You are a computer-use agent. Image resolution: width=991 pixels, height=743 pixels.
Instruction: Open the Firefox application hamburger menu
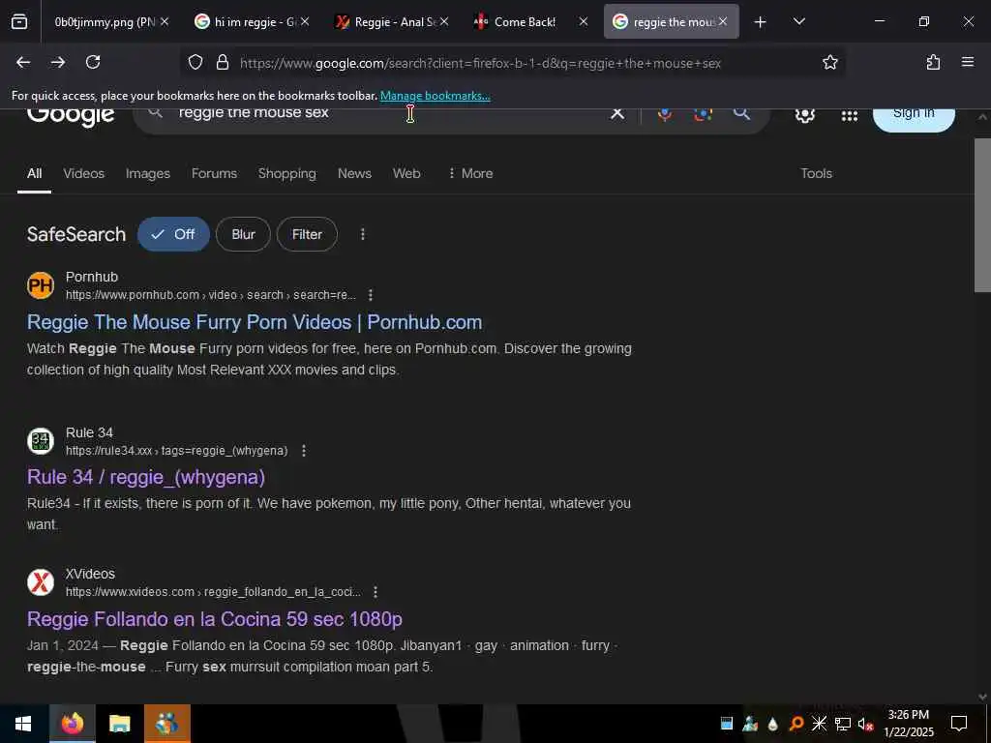click(x=968, y=62)
